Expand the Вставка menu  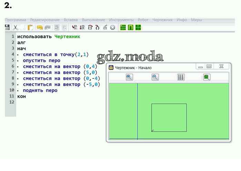71,20
